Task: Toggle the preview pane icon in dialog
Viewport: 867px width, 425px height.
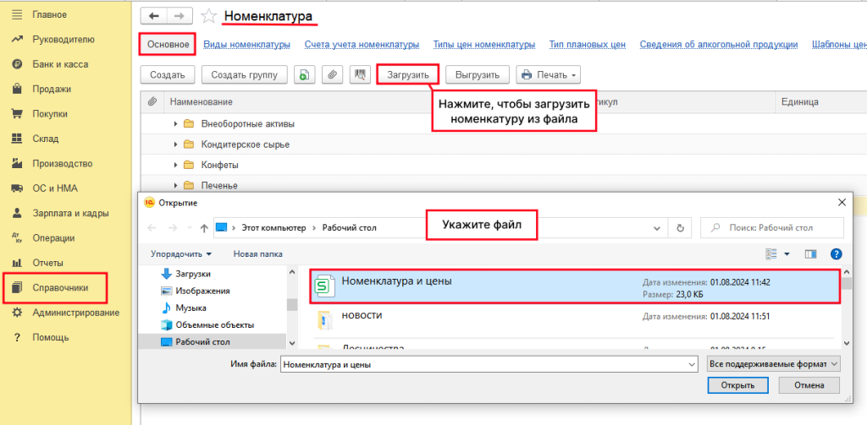Action: [x=810, y=253]
